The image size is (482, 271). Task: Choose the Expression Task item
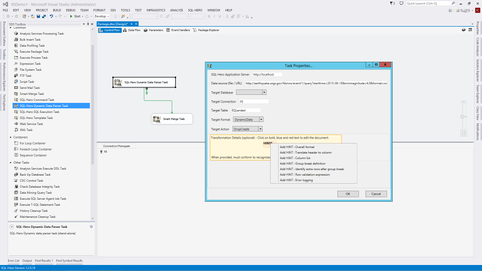pyautogui.click(x=30, y=64)
